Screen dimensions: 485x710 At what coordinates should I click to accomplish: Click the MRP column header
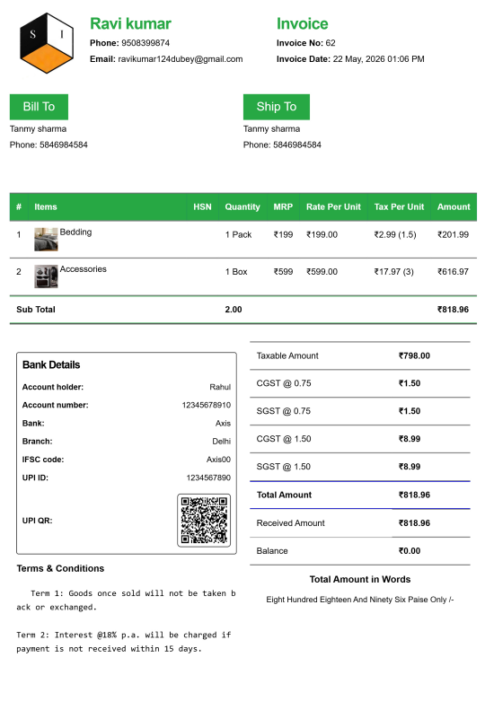(283, 207)
